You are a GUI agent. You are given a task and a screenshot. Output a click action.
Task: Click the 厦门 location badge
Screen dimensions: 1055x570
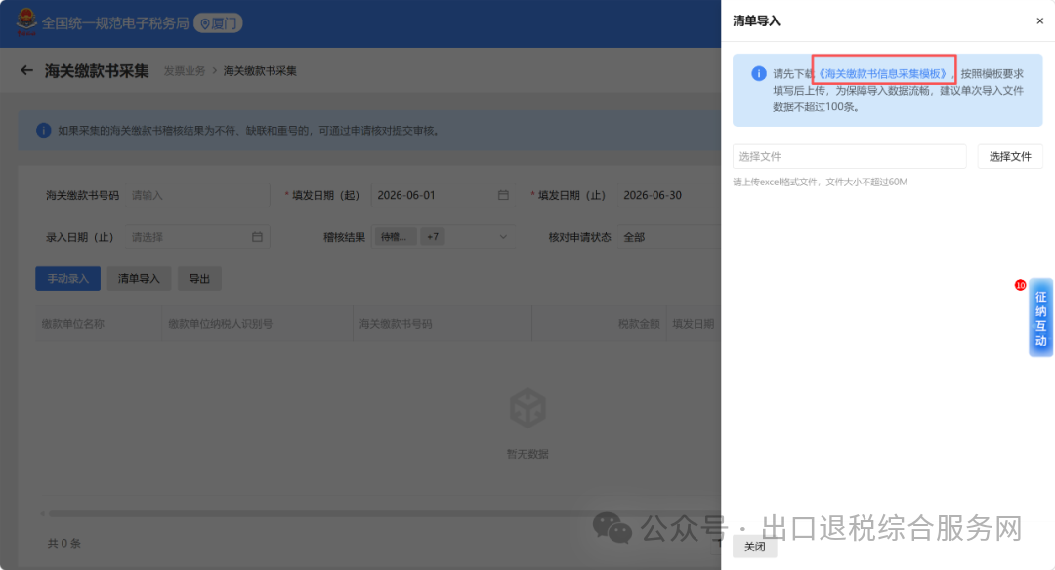click(x=218, y=23)
